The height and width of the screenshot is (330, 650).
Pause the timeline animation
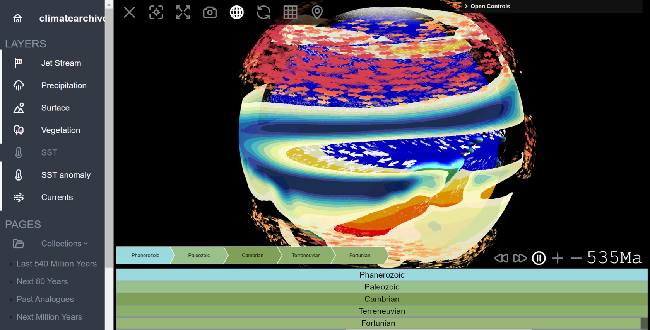[x=539, y=258]
